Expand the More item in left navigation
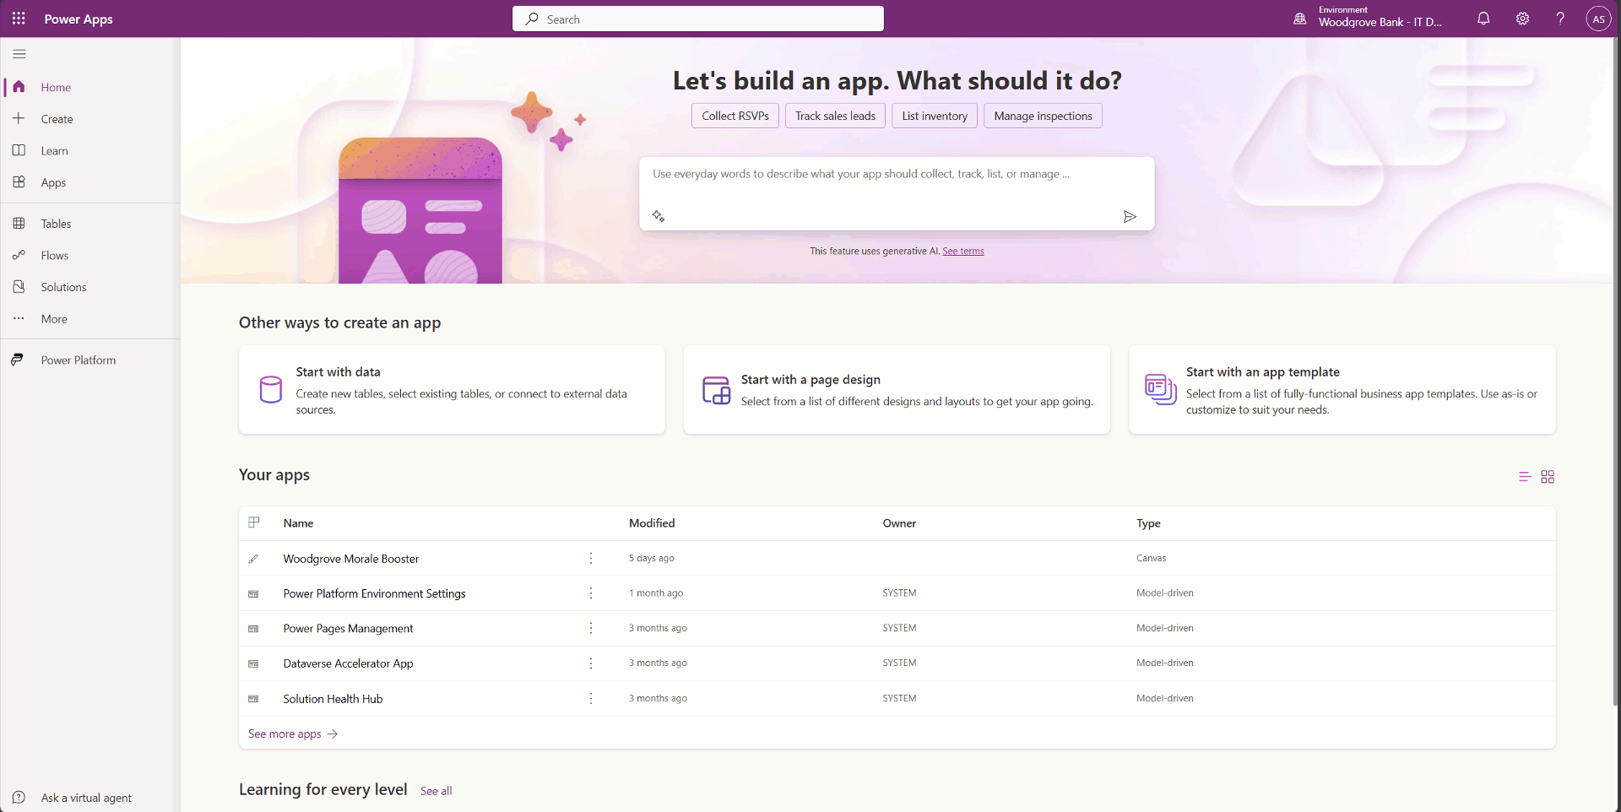Screen dimensions: 1621x812 tap(53, 318)
